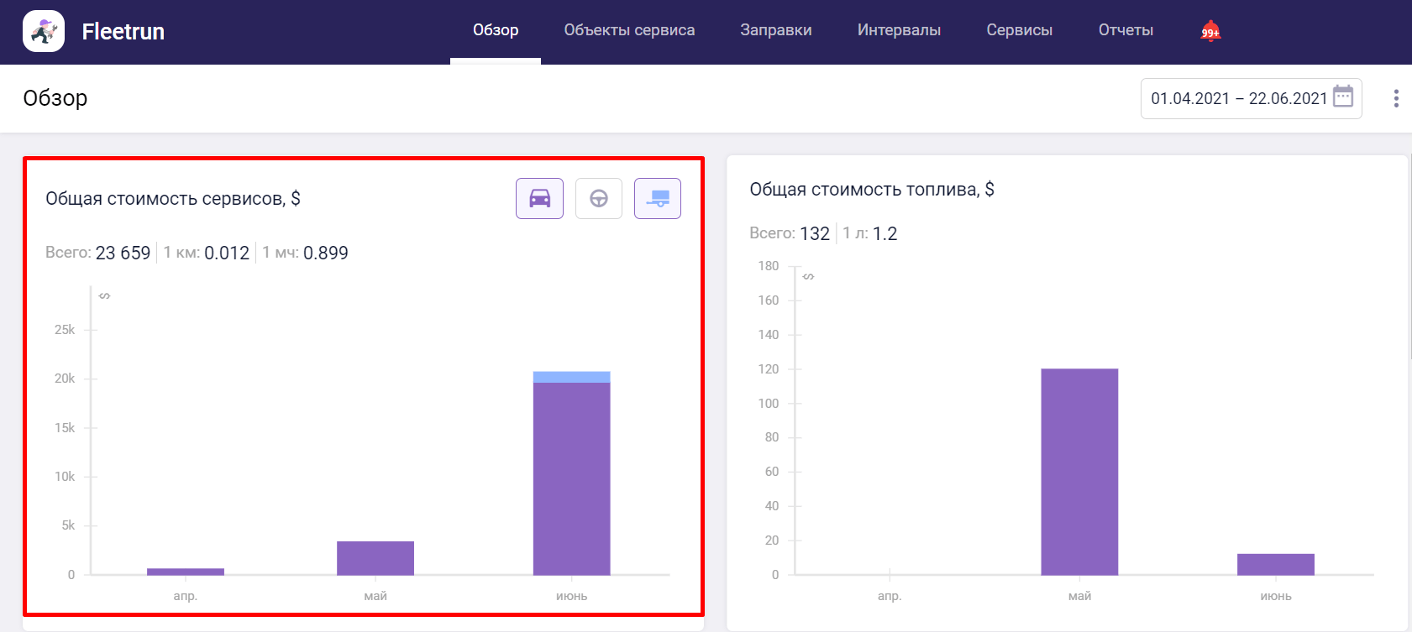The width and height of the screenshot is (1412, 632).
Task: Select the Интервалы tab
Action: pos(899,30)
